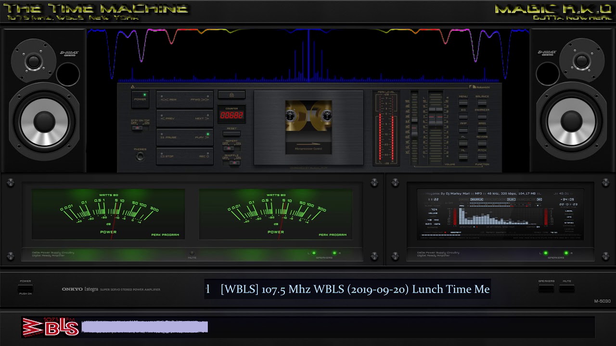Click the display's Play status indicator
This screenshot has height=346, width=616.
511,199
